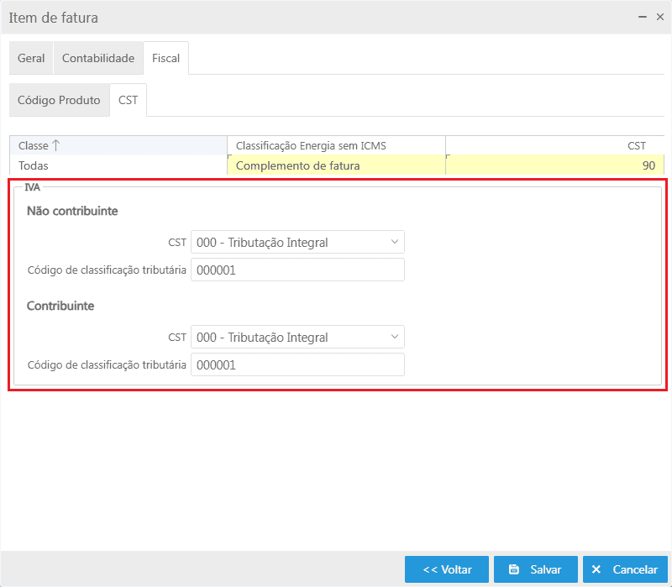Image resolution: width=672 pixels, height=587 pixels.
Task: Click the Classificação Energia sem ICMS header
Action: click(x=336, y=145)
